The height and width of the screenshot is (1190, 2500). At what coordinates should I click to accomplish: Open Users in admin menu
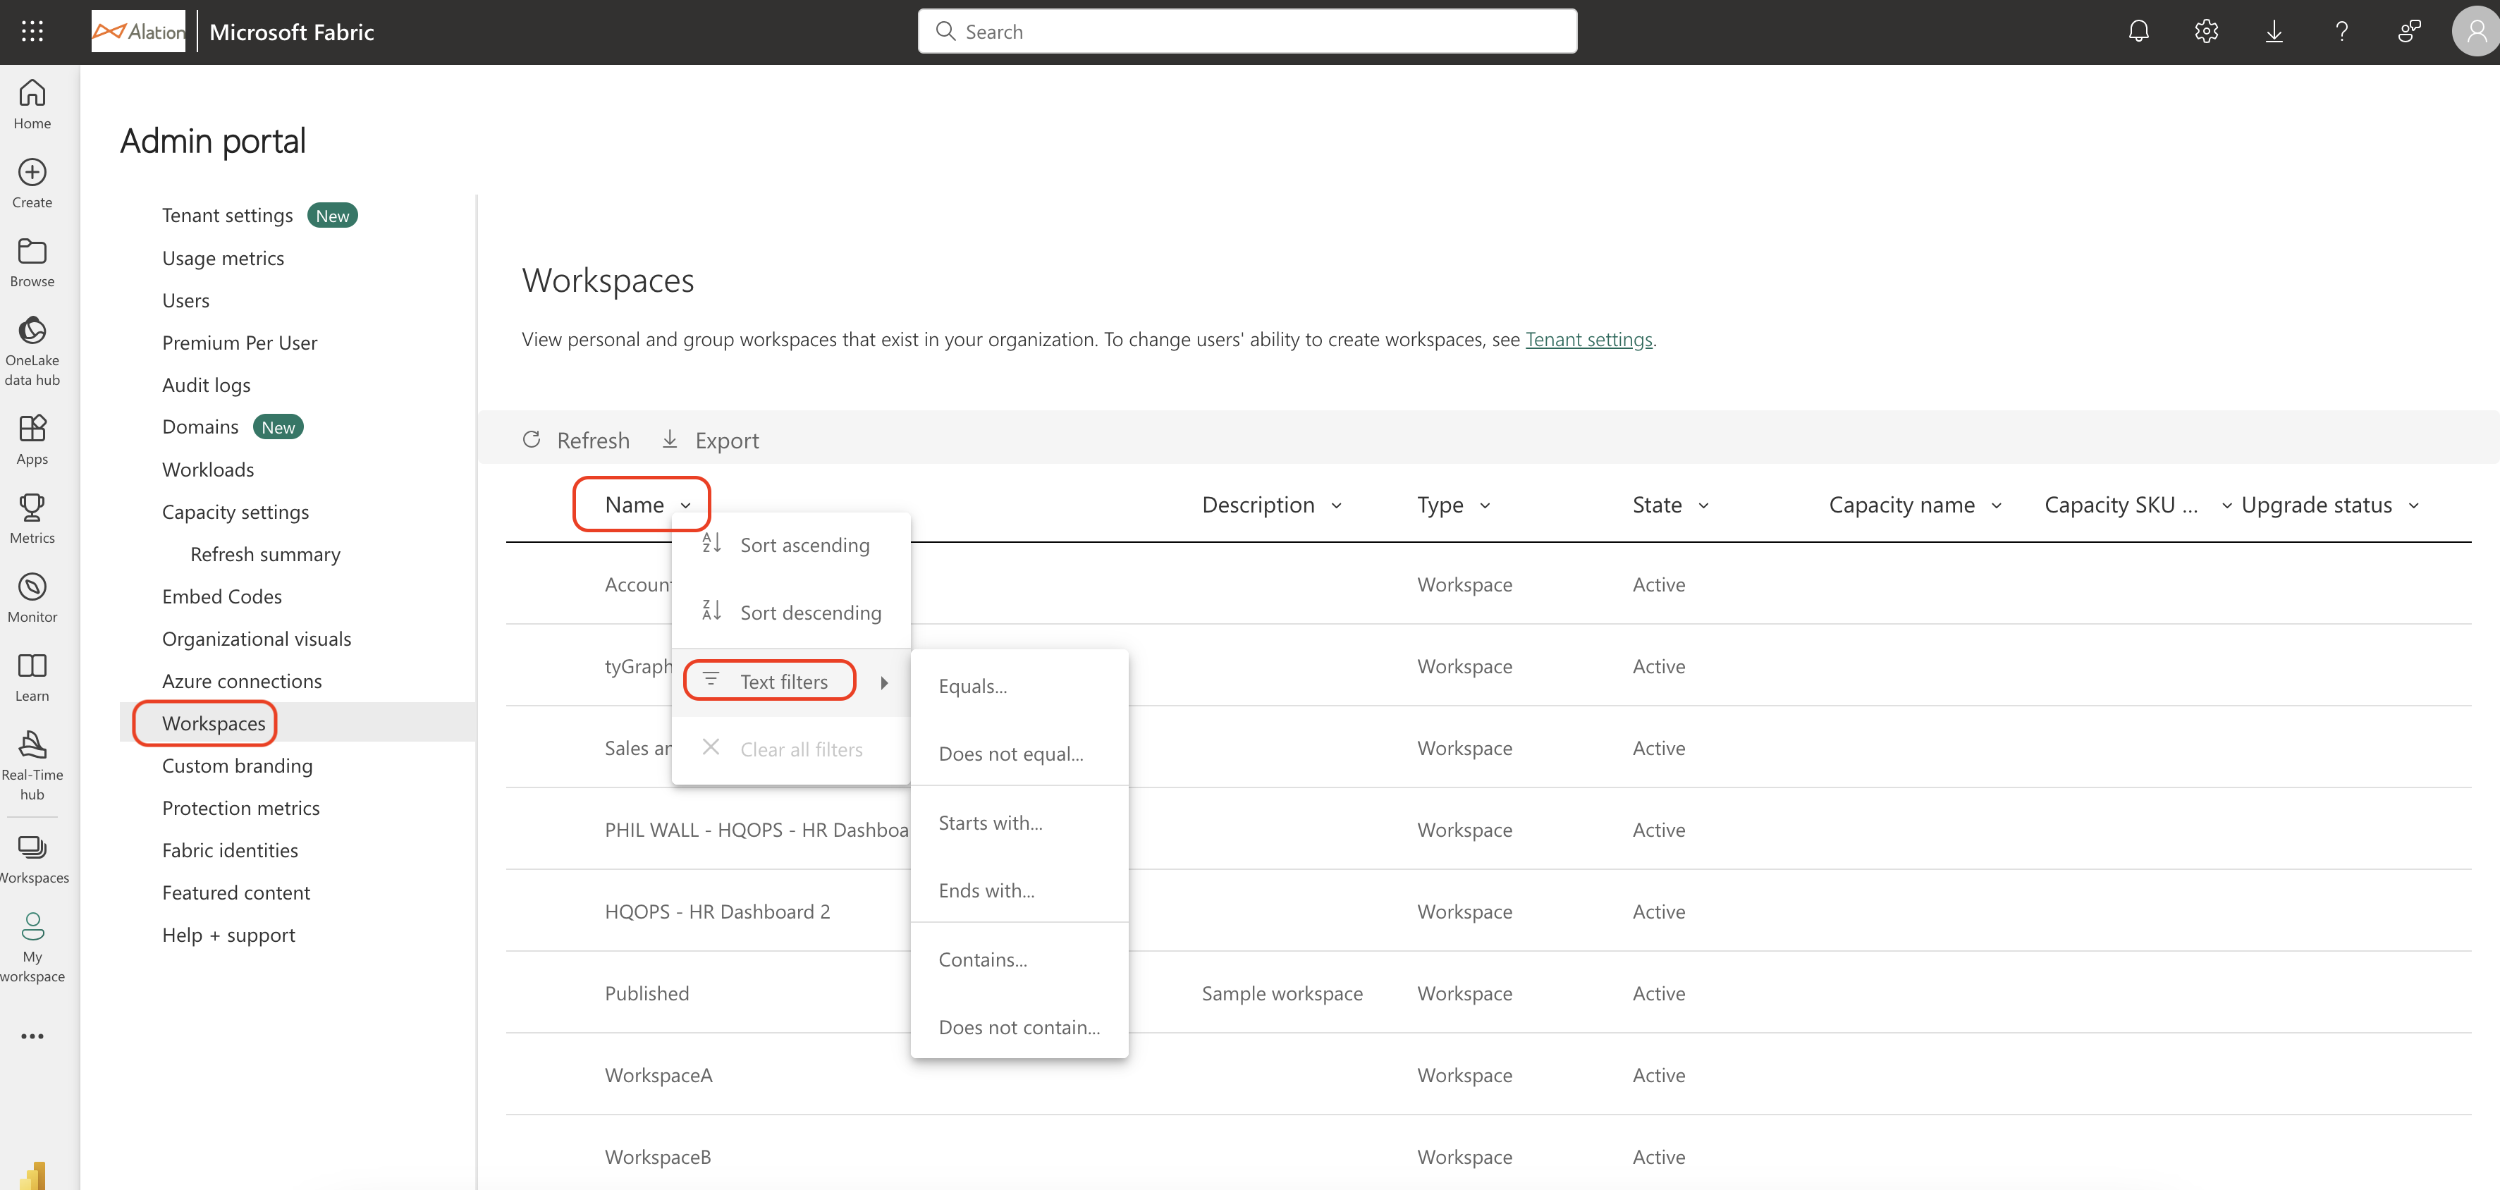(x=185, y=300)
